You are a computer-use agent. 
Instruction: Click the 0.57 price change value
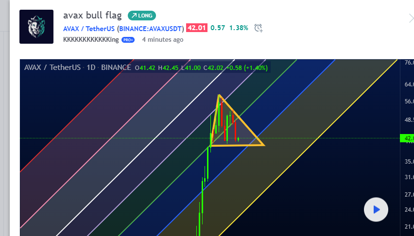(x=218, y=28)
